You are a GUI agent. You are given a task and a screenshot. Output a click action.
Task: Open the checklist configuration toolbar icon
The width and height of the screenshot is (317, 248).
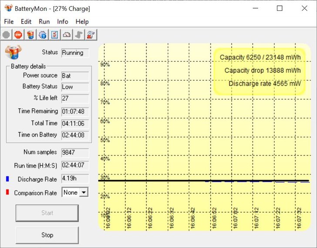(x=55, y=35)
